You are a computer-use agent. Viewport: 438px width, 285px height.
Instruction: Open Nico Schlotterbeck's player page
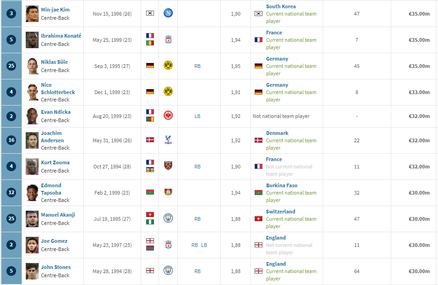point(58,89)
